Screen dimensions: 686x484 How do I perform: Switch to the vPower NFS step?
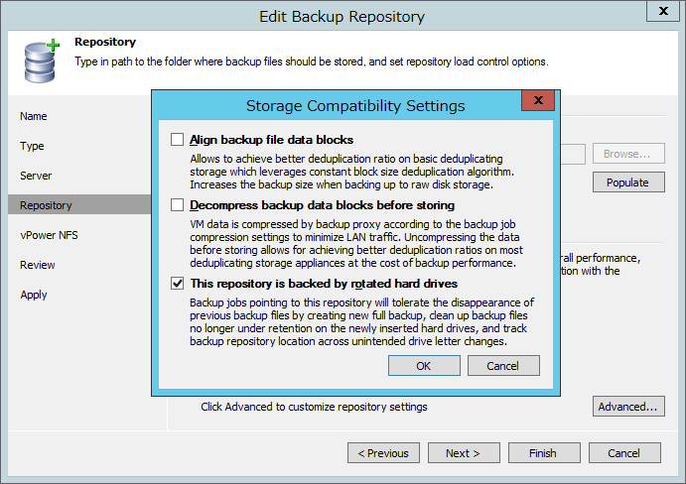point(49,235)
